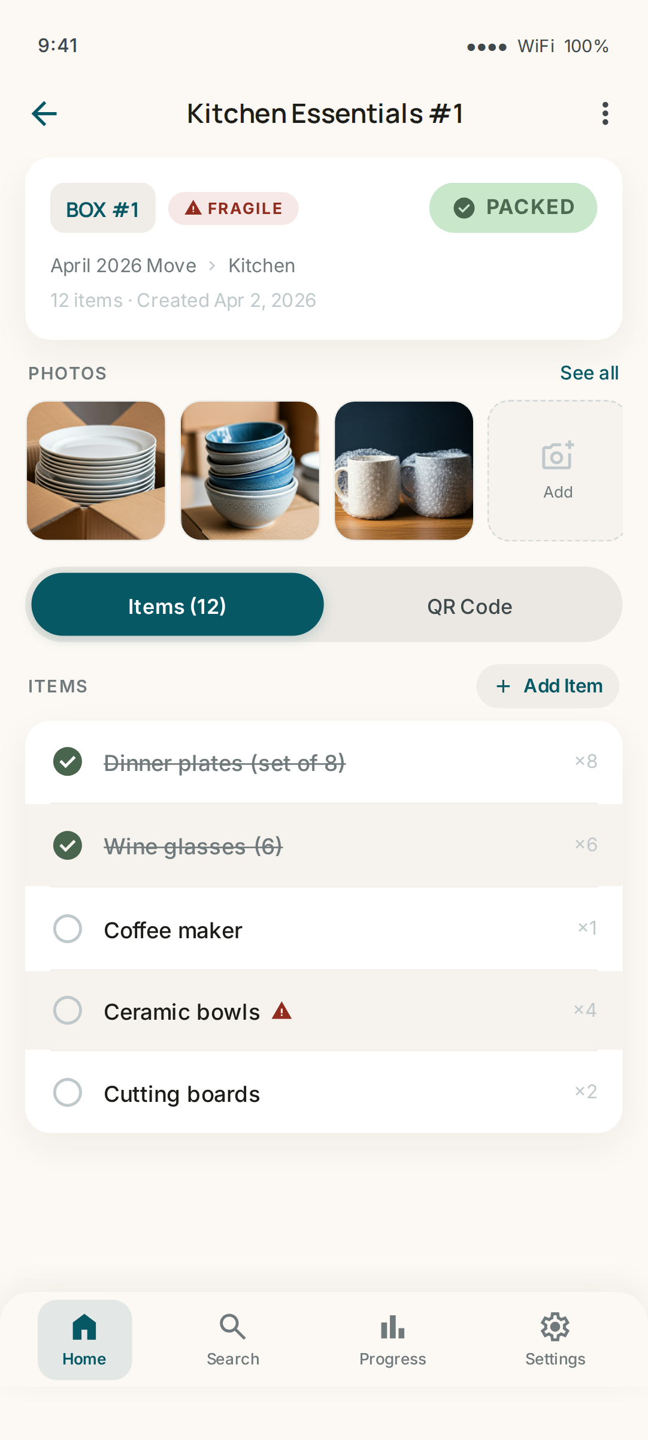Uncheck Wine glasses item
Screen dimensions: 648x1440
68,845
